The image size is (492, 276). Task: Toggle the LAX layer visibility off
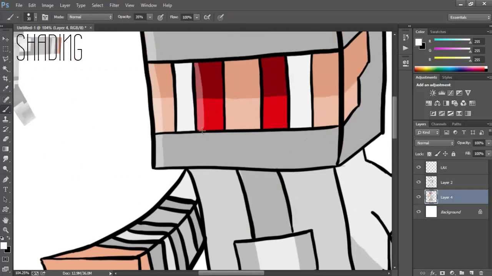coord(419,167)
